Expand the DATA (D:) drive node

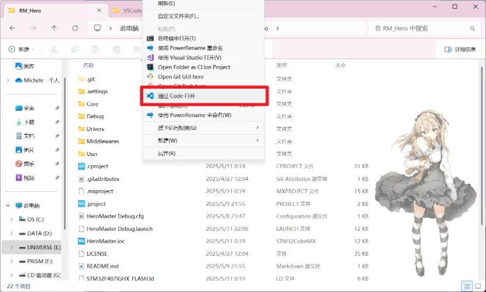click(x=12, y=233)
